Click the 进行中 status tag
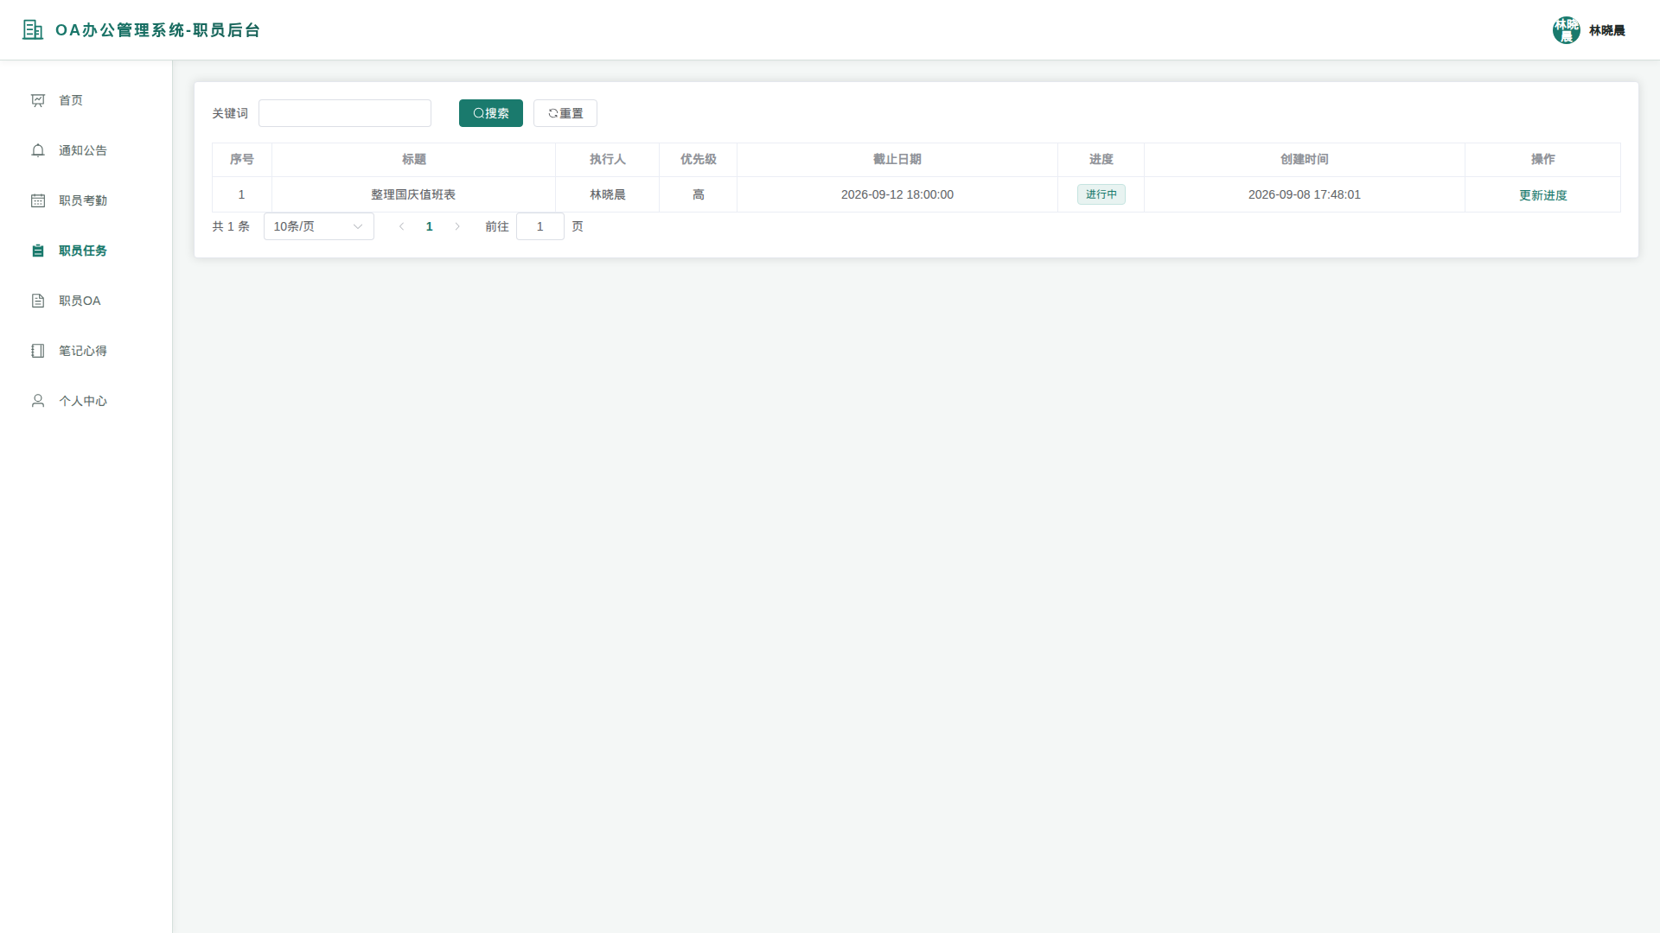This screenshot has height=933, width=1660. pos(1101,194)
